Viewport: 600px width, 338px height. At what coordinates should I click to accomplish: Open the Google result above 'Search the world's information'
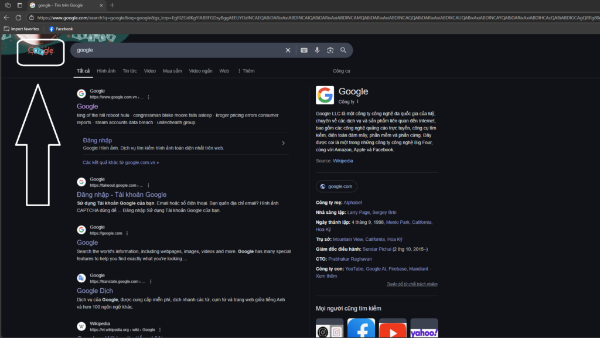[87, 243]
